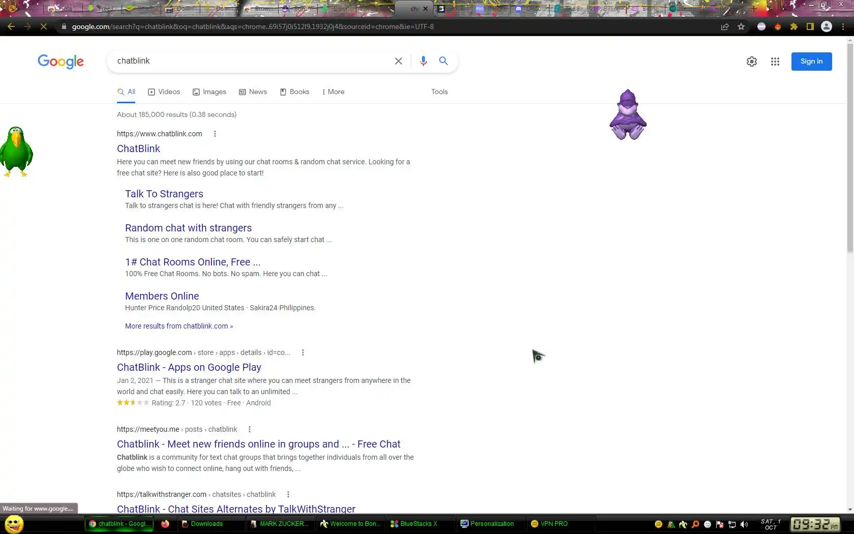The image size is (854, 534).
Task: Stop loading the page
Action: tap(44, 26)
